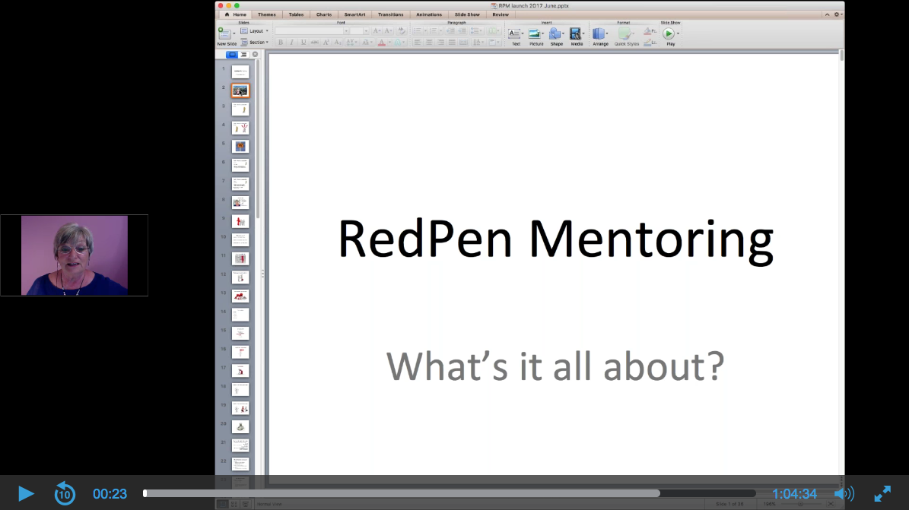
Task: Open the Layout menu
Action: pos(254,30)
